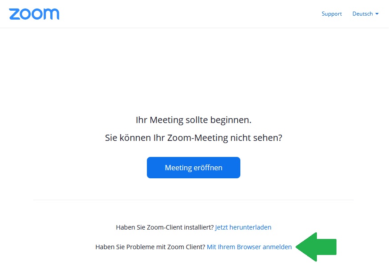The height and width of the screenshot is (263, 389).
Task: Click the word herunterladen in the download link
Action: click(x=250, y=227)
